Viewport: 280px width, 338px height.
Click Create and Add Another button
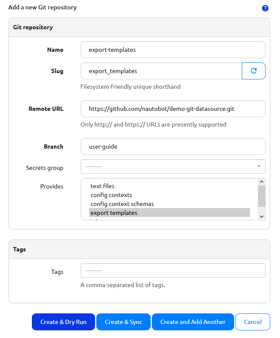193,322
